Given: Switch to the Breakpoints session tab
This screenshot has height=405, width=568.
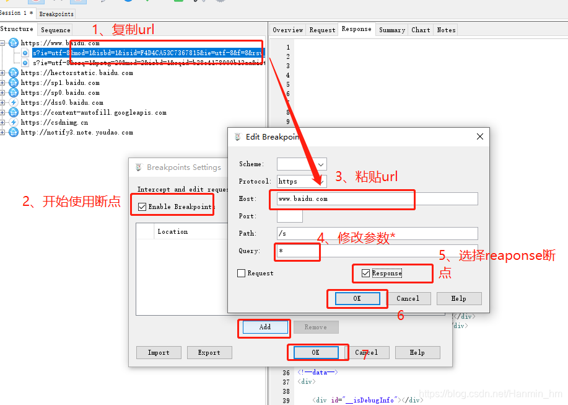Looking at the screenshot, I should coord(56,14).
